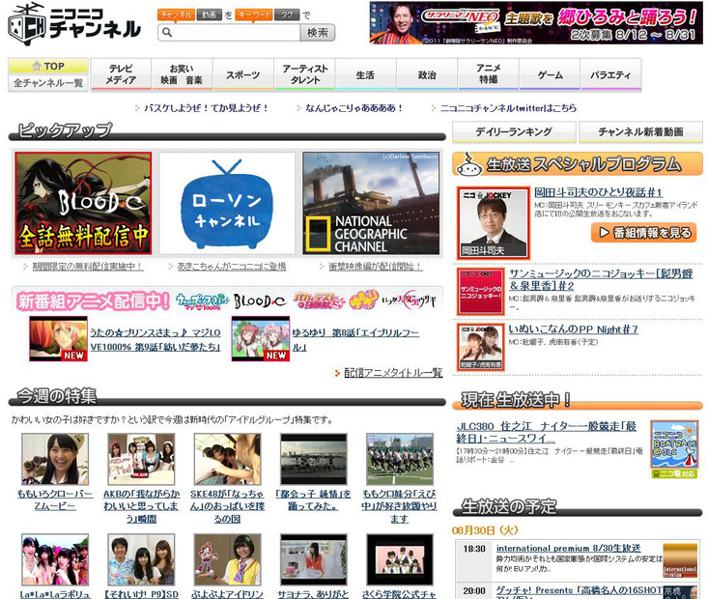Image resolution: width=708 pixels, height=599 pixels.
Task: Open ニコニコチャンネルtwitterはこちら link
Action: (508, 108)
